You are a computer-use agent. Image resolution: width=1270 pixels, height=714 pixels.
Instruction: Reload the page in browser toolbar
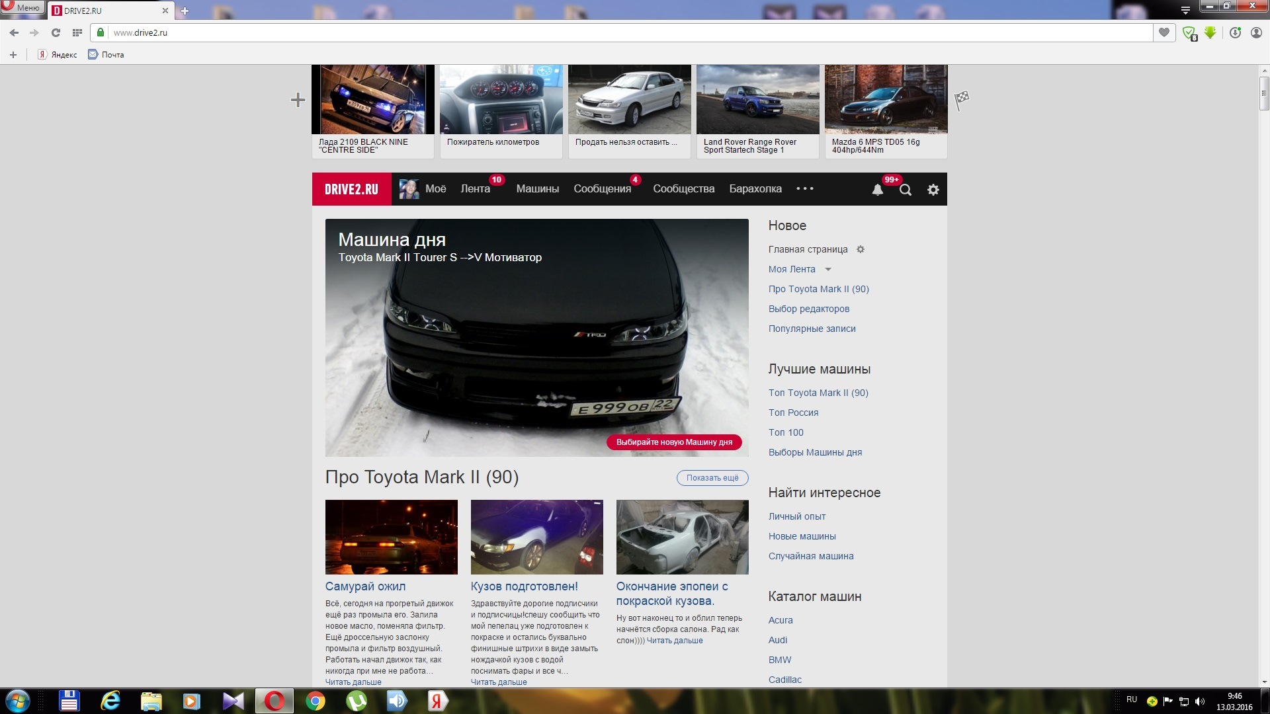(x=56, y=32)
